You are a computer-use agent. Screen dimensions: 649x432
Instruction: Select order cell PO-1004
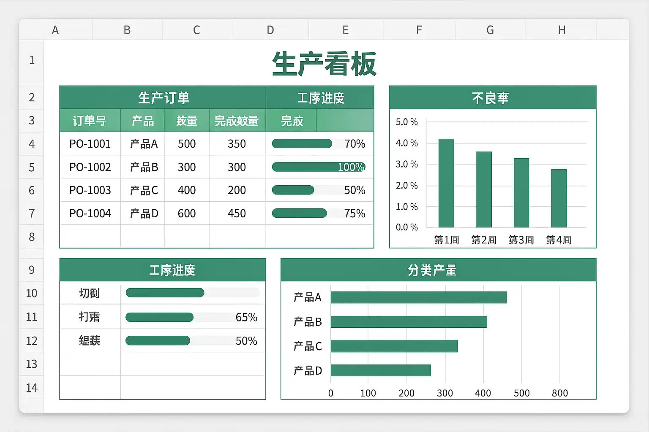pos(90,213)
